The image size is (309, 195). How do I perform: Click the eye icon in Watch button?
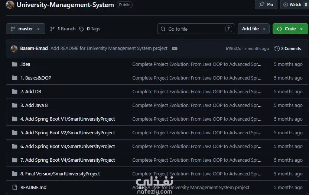click(286, 4)
